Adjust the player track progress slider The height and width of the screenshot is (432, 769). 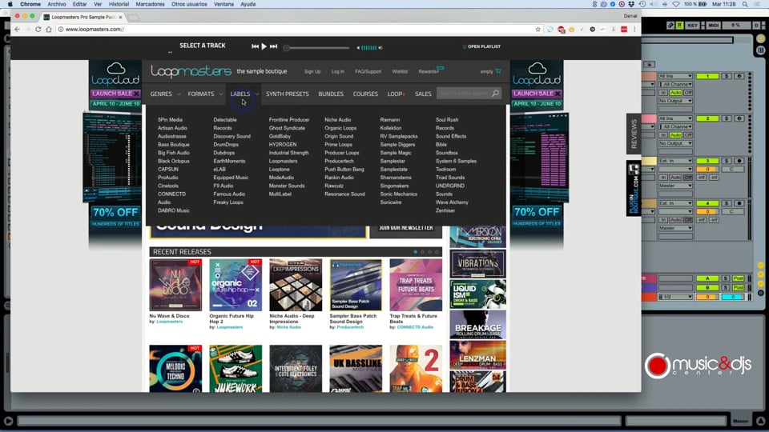coord(317,48)
